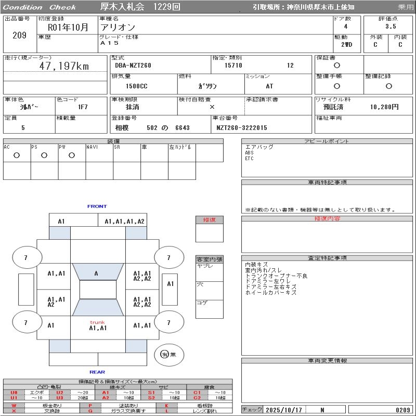Click the front-left tire circle marked 7
The image size is (416, 416).
[26, 257]
